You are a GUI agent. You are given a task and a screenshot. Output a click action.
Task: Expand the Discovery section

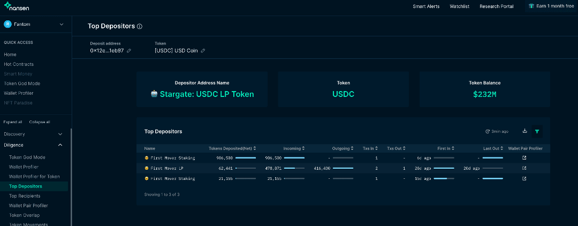tap(60, 134)
